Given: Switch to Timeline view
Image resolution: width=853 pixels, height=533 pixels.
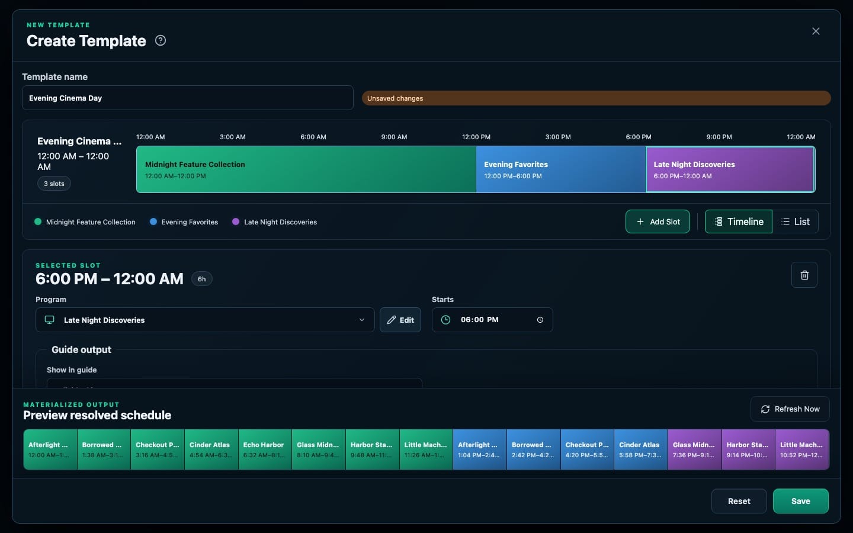Looking at the screenshot, I should tap(739, 221).
